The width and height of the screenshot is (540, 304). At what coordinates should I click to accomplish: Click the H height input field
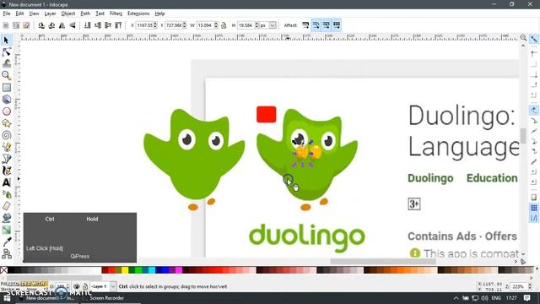(x=246, y=25)
